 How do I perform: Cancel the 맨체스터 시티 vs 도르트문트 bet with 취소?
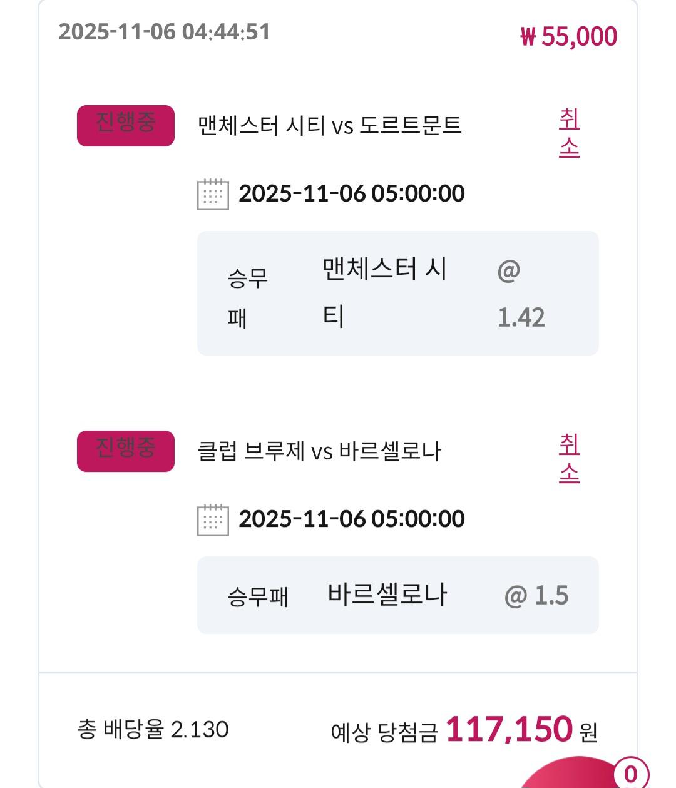pos(569,133)
